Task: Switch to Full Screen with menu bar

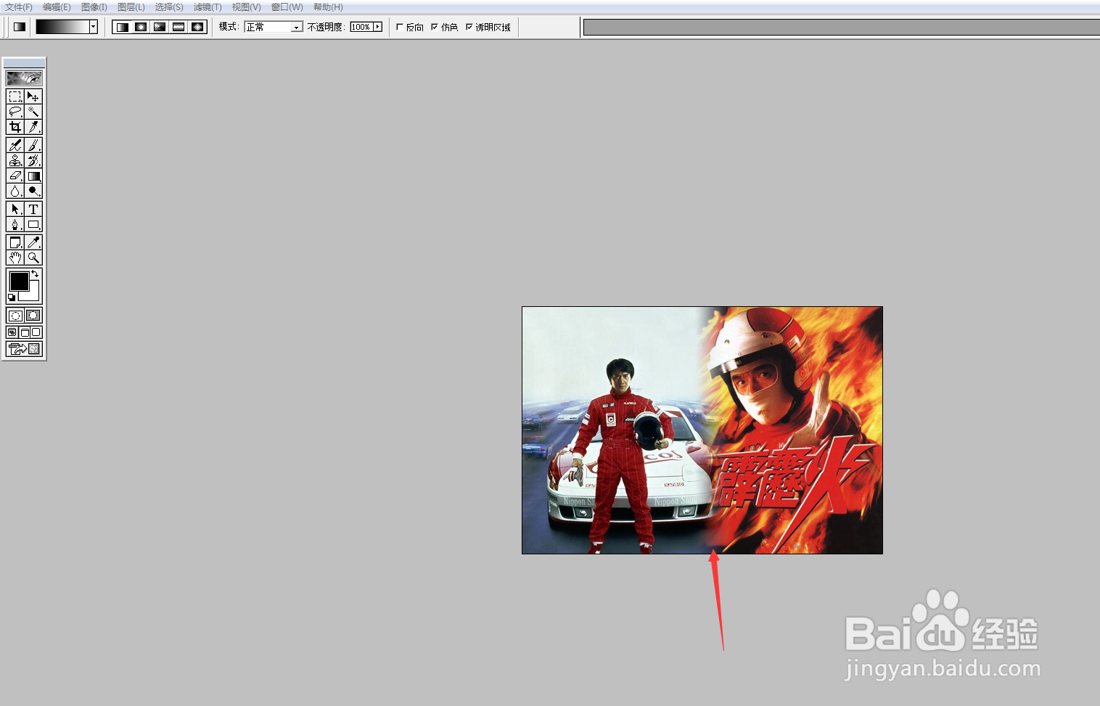Action: point(24,332)
